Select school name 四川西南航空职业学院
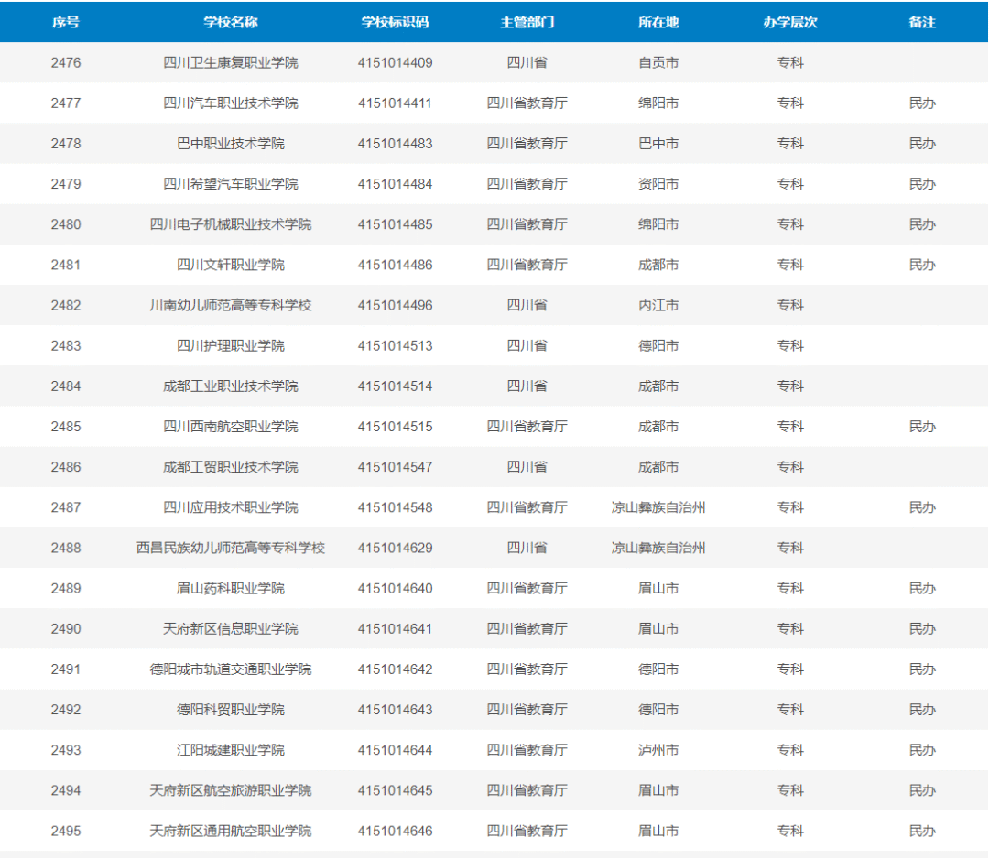The height and width of the screenshot is (859, 989). (230, 427)
